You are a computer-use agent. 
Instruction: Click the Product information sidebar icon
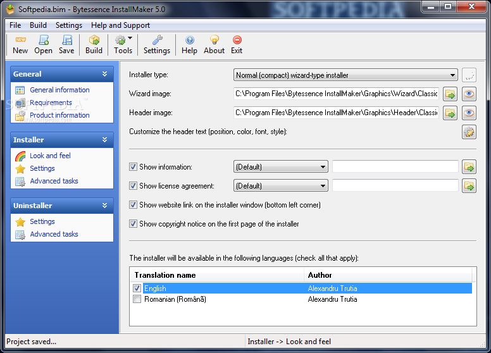20,116
